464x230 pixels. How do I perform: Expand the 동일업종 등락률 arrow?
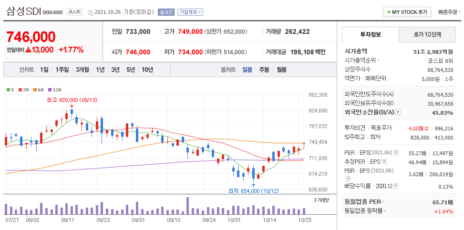385,211
